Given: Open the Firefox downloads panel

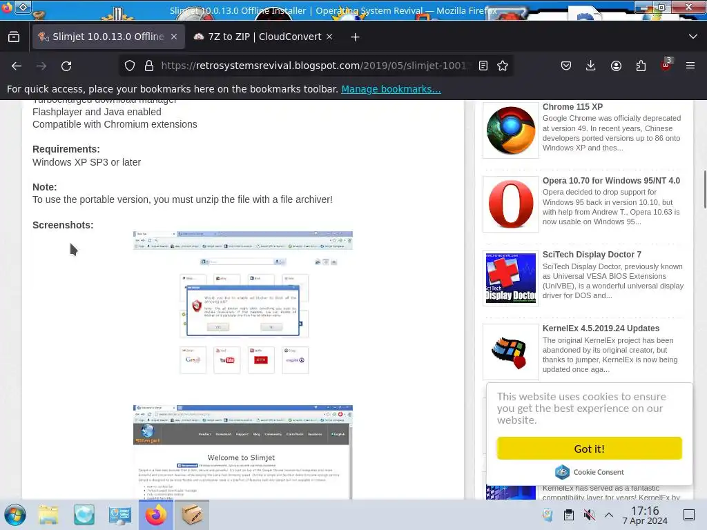Looking at the screenshot, I should (591, 66).
